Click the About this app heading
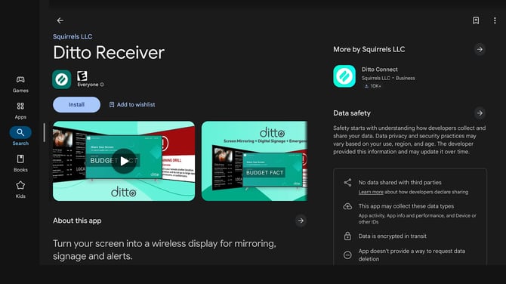Viewport: 506px width, 284px height. click(x=77, y=221)
